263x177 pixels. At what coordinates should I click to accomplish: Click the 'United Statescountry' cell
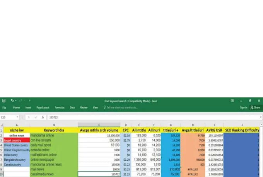[17, 145]
